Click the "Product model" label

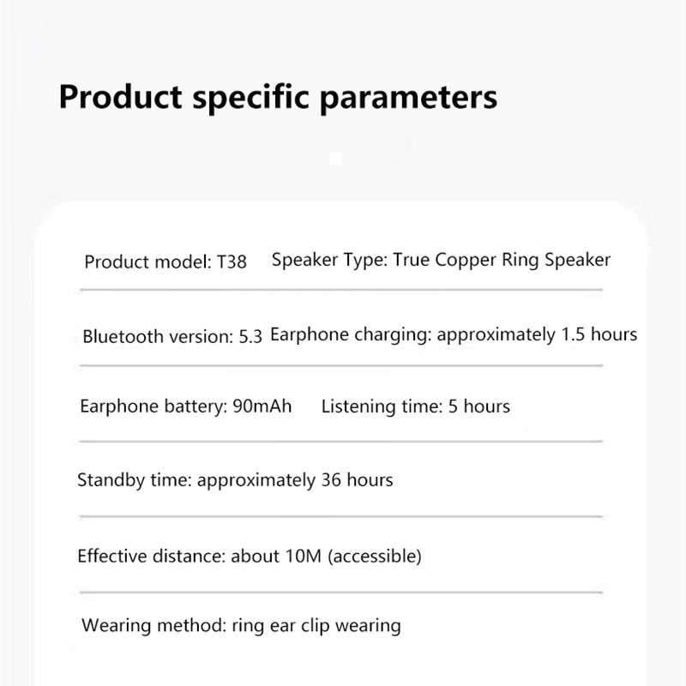[x=146, y=262]
